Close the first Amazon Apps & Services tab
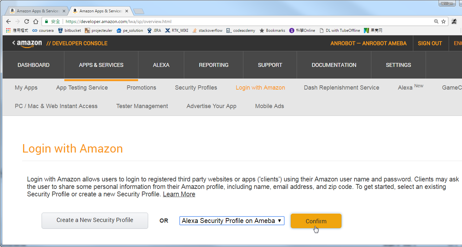This screenshot has width=462, height=247. pos(64,11)
